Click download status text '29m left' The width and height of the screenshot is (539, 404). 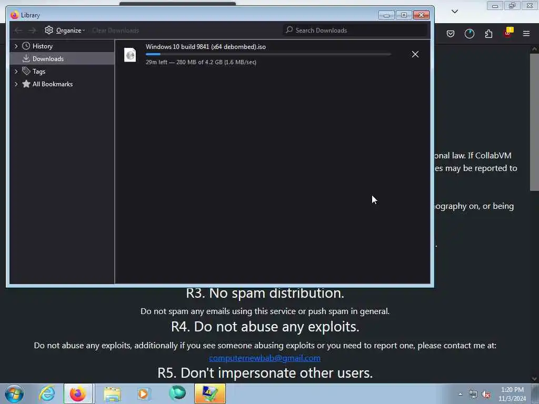pos(156,62)
